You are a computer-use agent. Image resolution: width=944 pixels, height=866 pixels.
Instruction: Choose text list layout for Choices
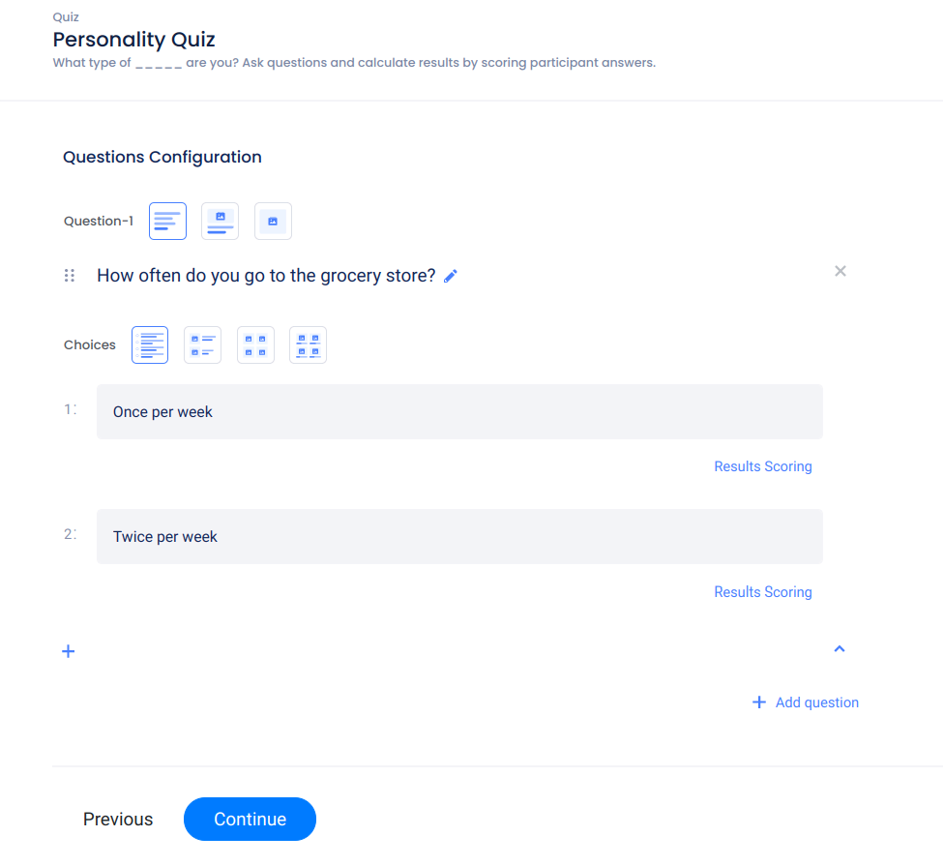point(150,344)
